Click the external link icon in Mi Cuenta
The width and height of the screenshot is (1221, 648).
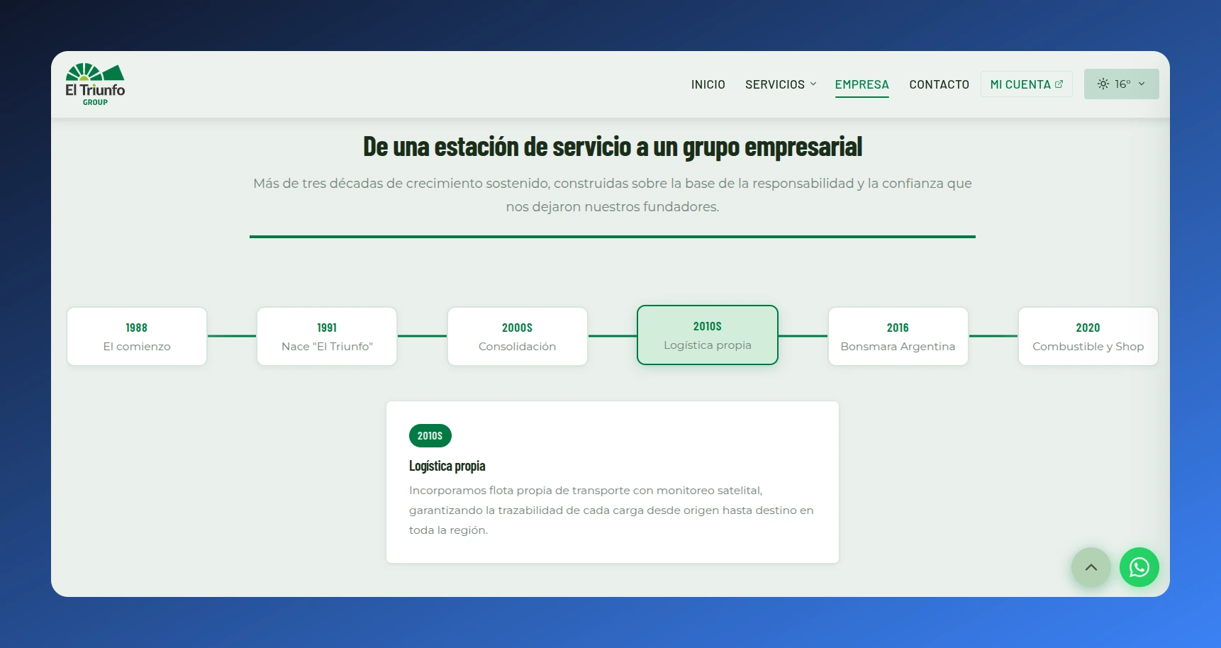(1059, 84)
